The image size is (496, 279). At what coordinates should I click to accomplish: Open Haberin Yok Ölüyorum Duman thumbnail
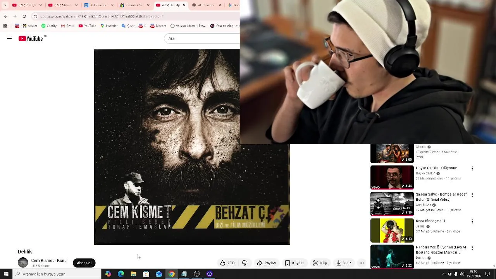(392, 257)
